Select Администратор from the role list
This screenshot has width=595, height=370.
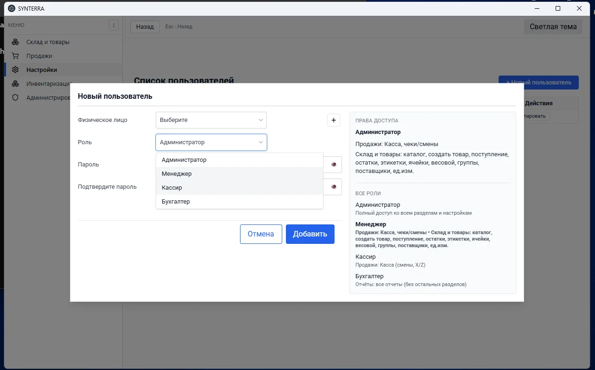point(240,160)
